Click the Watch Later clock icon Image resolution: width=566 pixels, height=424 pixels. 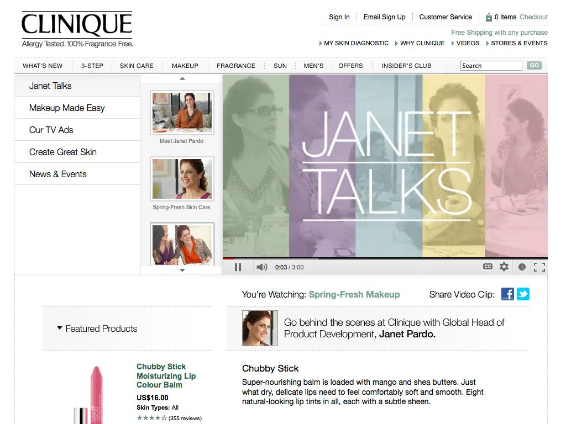[522, 267]
